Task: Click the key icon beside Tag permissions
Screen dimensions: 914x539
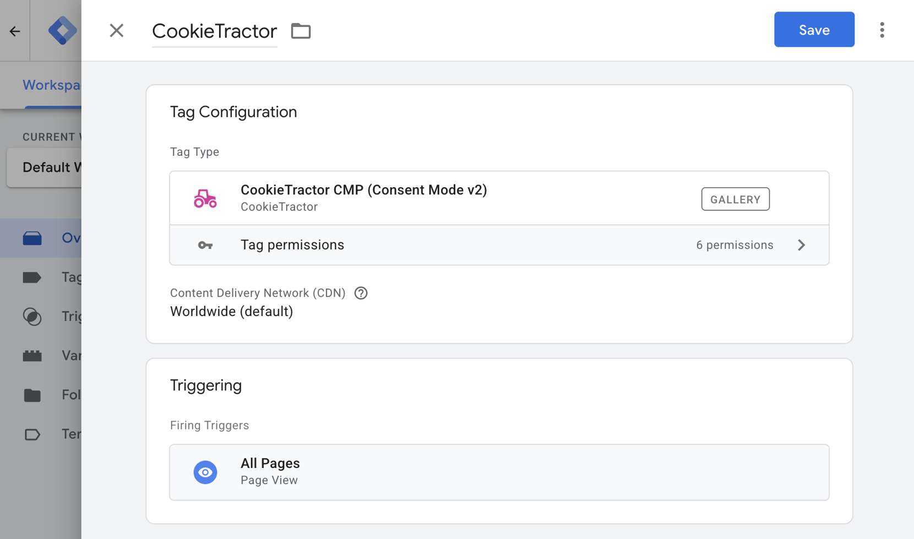Action: [205, 245]
